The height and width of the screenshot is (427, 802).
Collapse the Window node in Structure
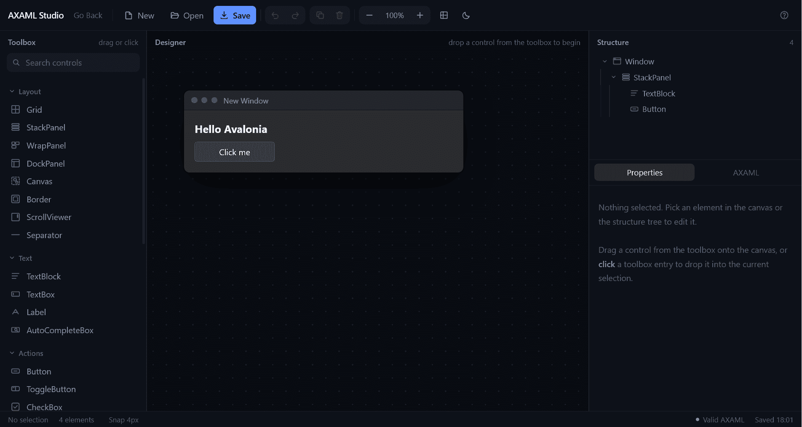point(605,61)
